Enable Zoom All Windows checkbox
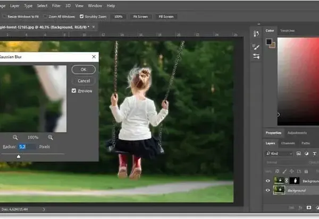The width and height of the screenshot is (319, 219). coord(45,16)
